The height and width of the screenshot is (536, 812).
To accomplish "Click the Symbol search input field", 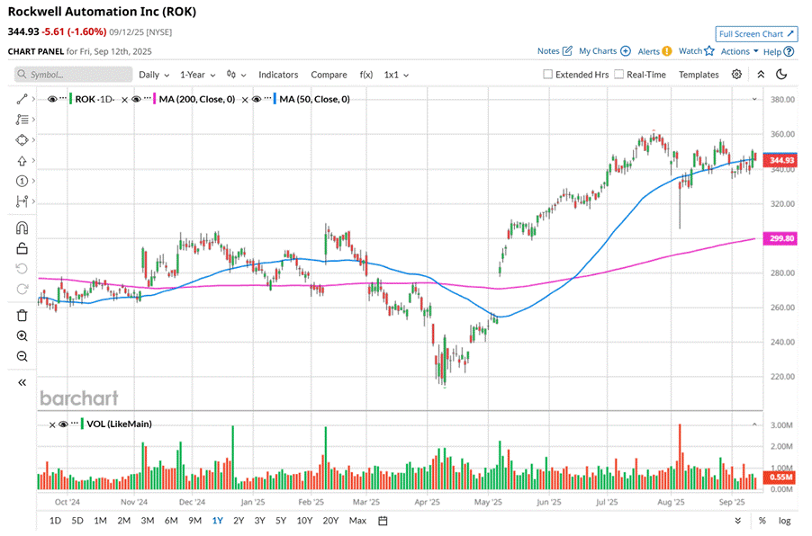I will tap(73, 75).
